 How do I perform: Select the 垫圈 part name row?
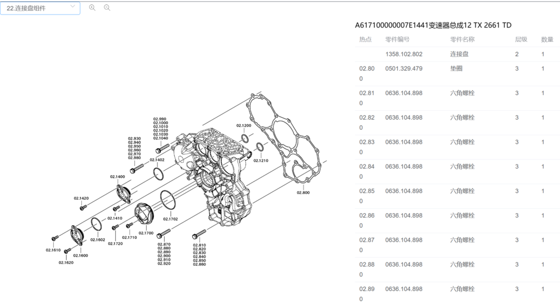click(x=456, y=69)
